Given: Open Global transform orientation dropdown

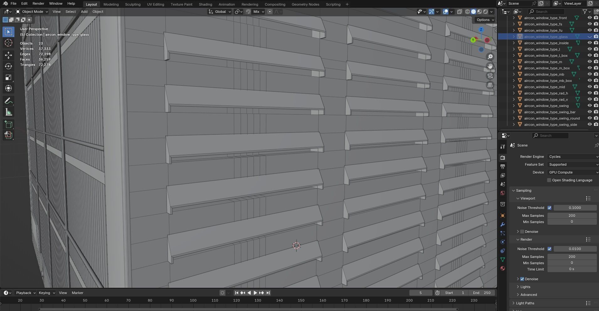Looking at the screenshot, I should (x=220, y=12).
